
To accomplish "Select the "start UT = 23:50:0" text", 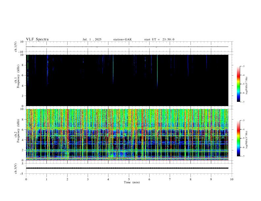I will [x=159, y=39].
